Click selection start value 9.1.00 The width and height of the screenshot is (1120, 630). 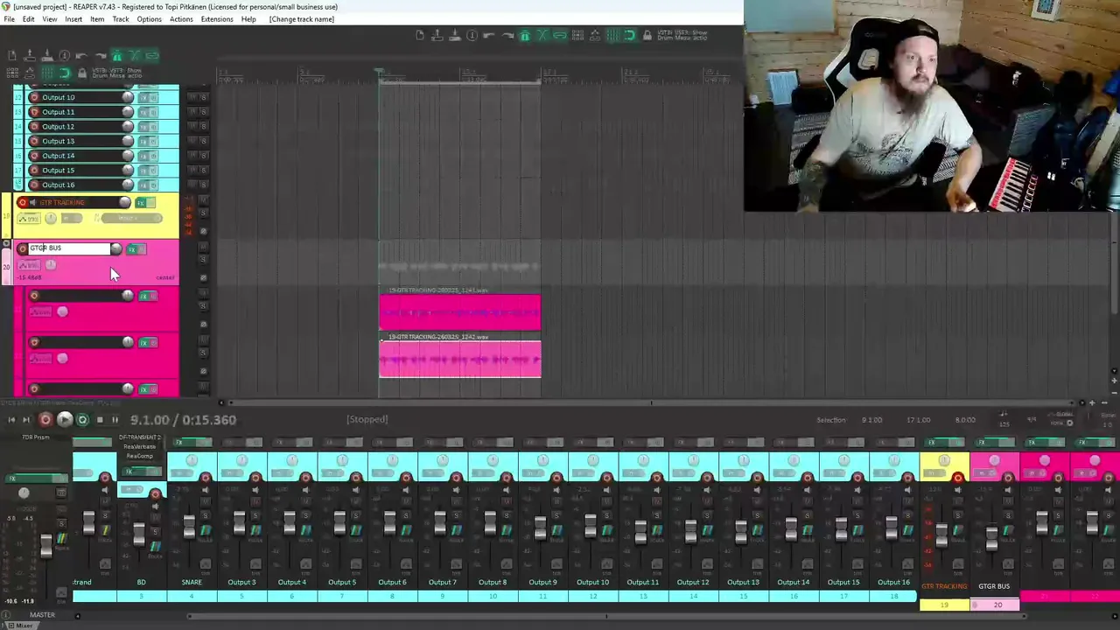click(871, 420)
